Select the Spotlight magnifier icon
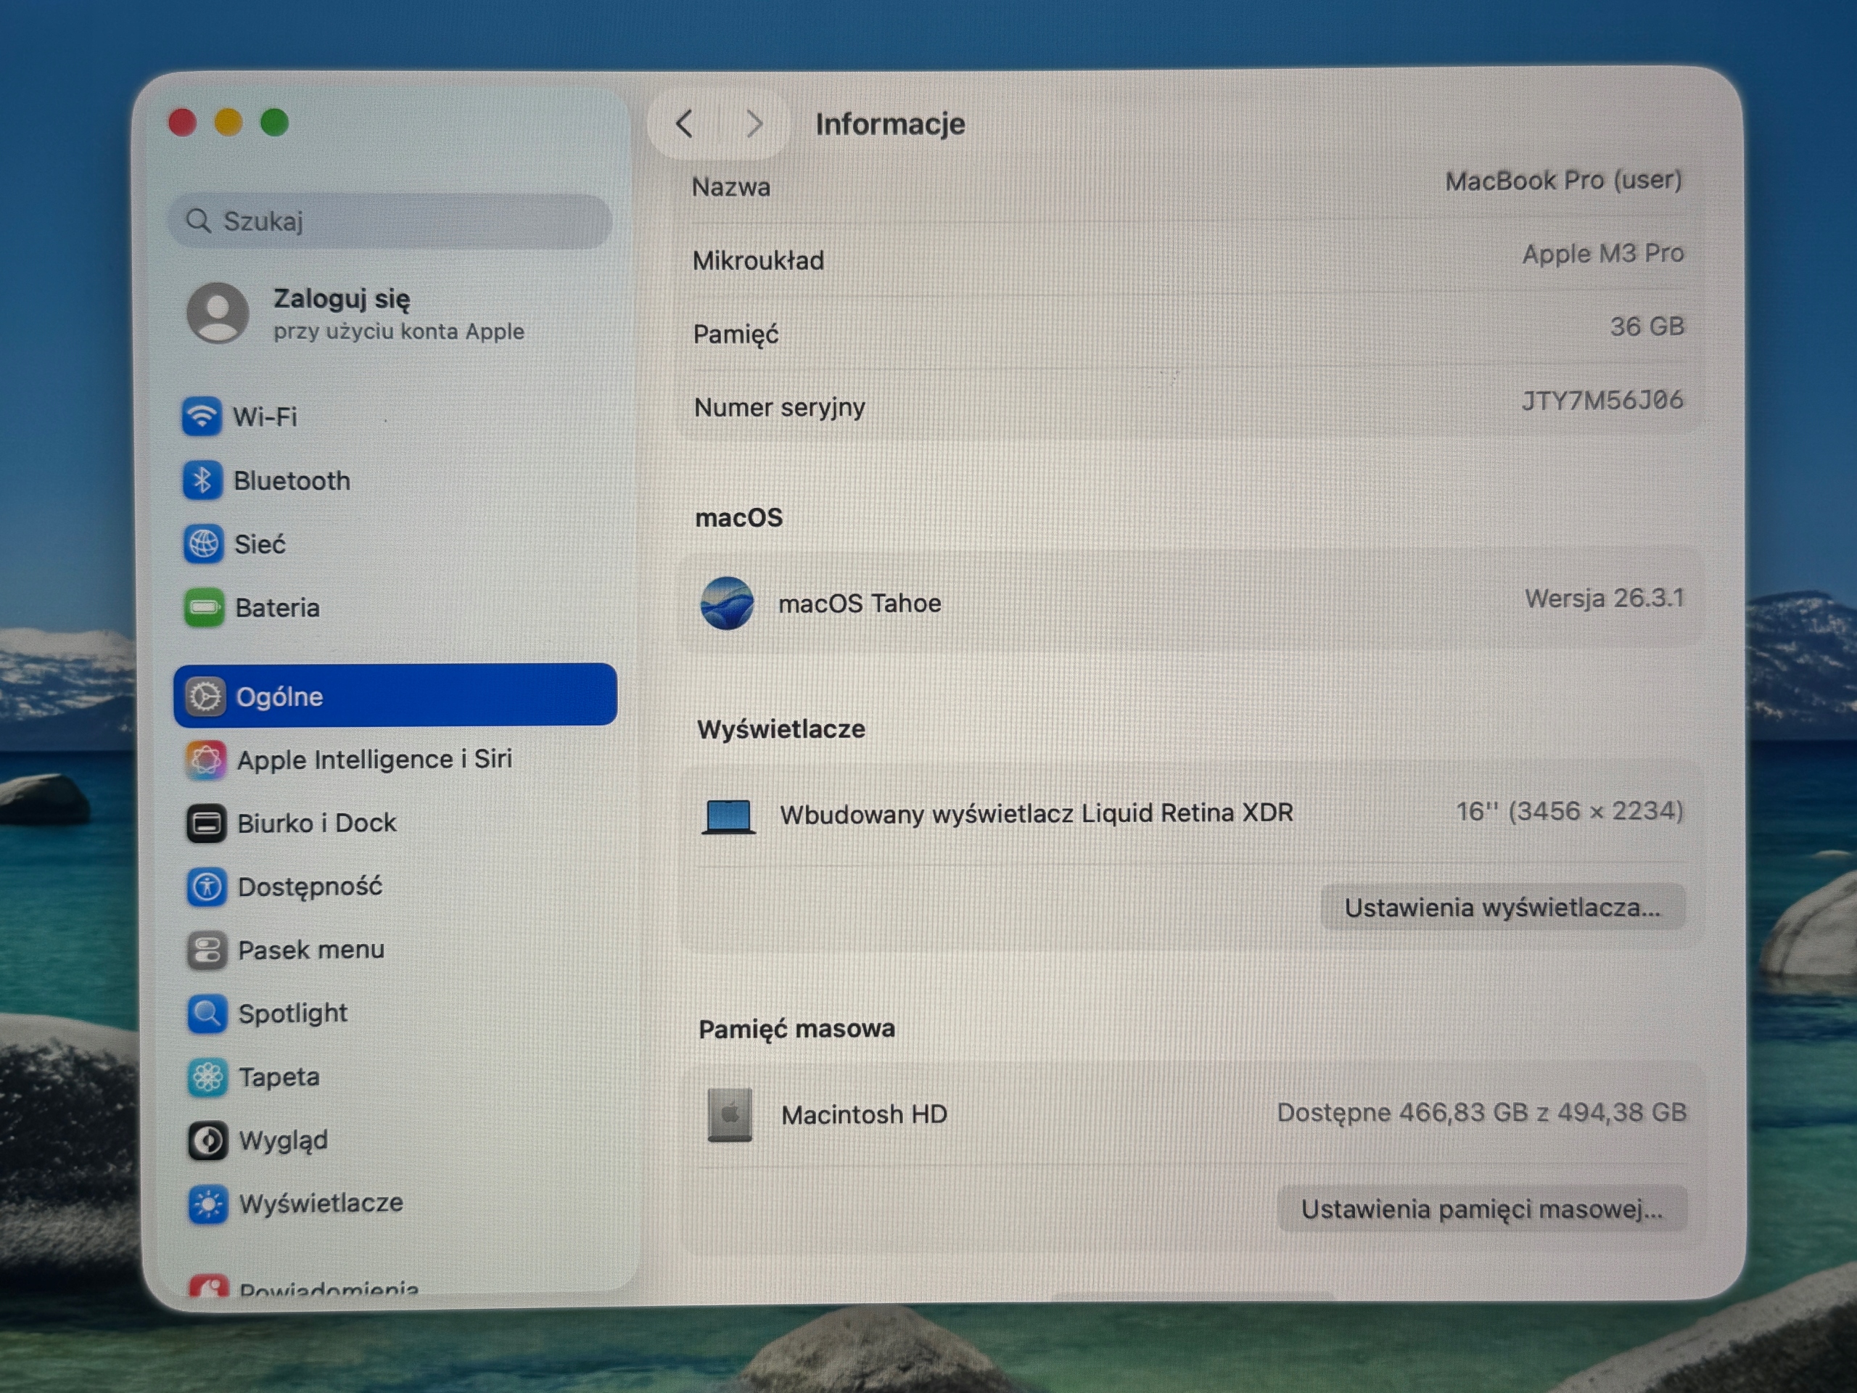Image resolution: width=1857 pixels, height=1393 pixels. click(207, 1014)
